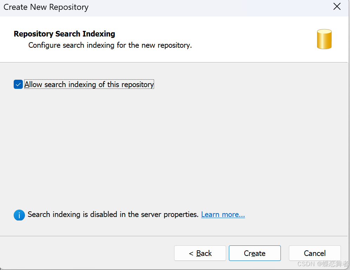
Task: Click the 'Configure search indexing' subtitle text
Action: (x=110, y=45)
